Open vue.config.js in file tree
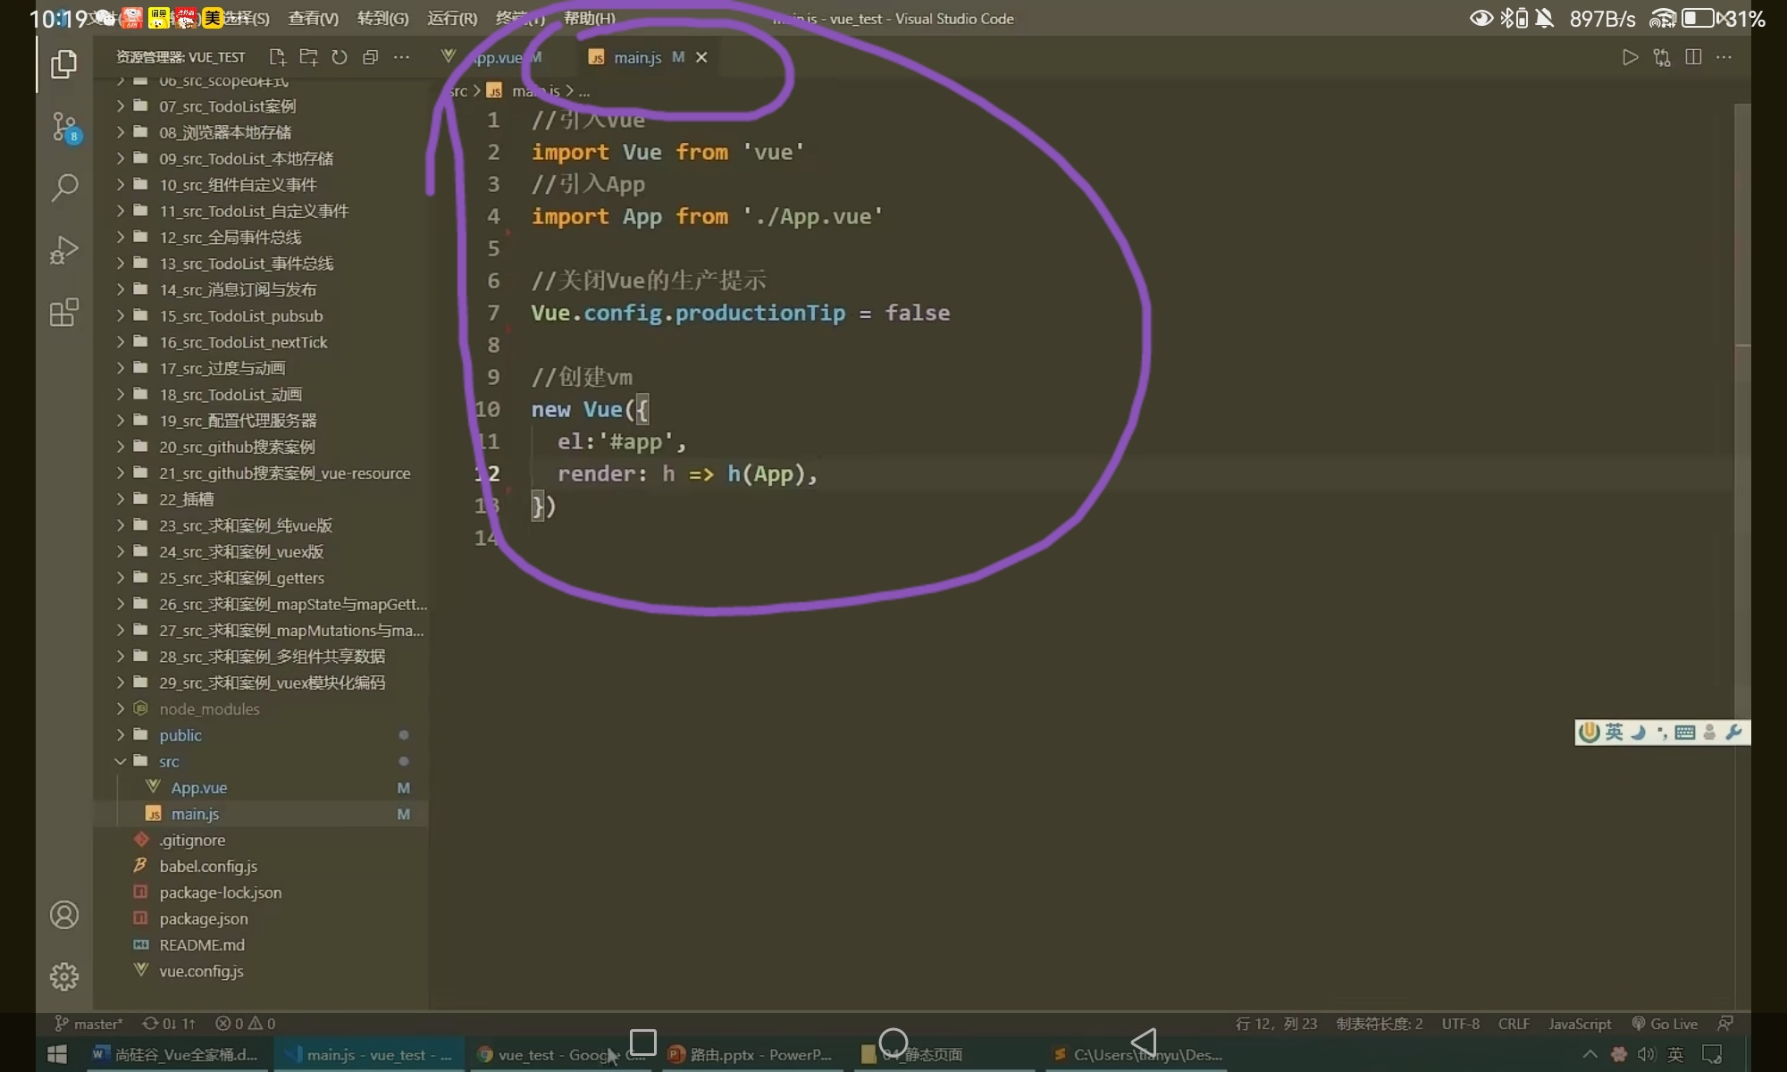The width and height of the screenshot is (1787, 1072). tap(201, 971)
